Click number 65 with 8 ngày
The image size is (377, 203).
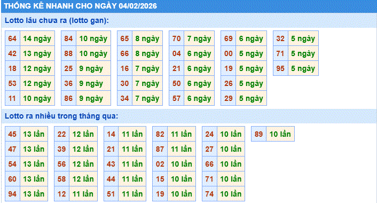click(124, 38)
